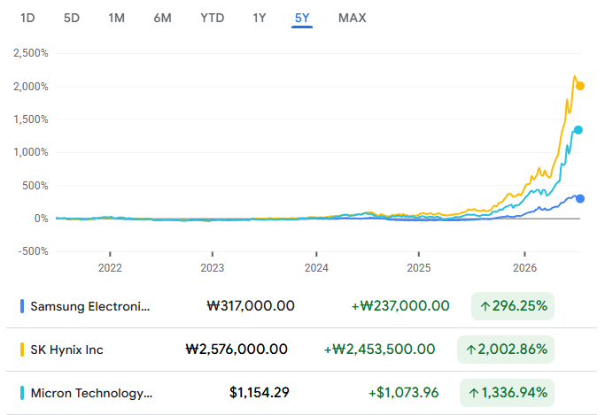Select the YTD range tab

coord(213,18)
